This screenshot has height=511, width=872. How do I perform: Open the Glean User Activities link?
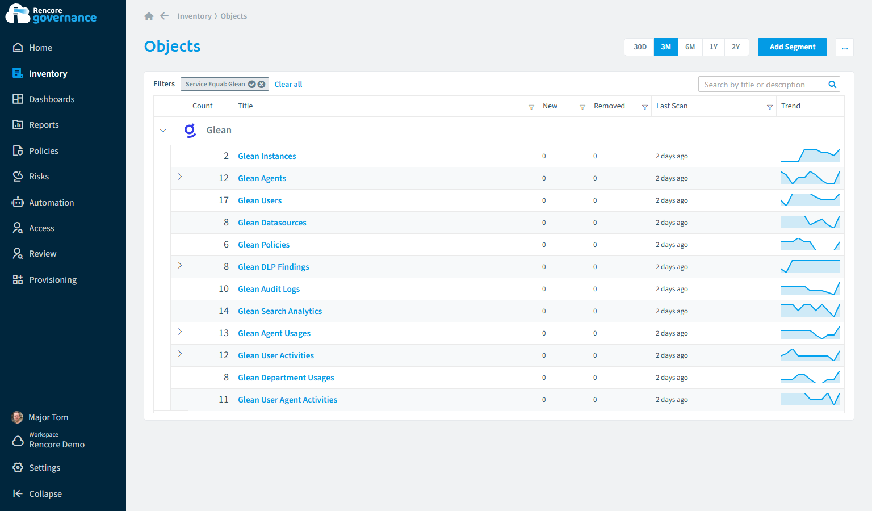[x=276, y=355]
